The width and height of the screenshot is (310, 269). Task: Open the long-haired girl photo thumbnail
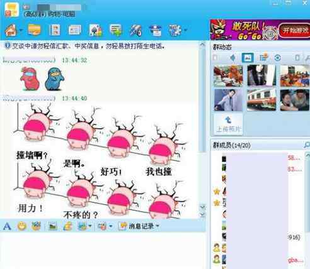pyautogui.click(x=261, y=75)
